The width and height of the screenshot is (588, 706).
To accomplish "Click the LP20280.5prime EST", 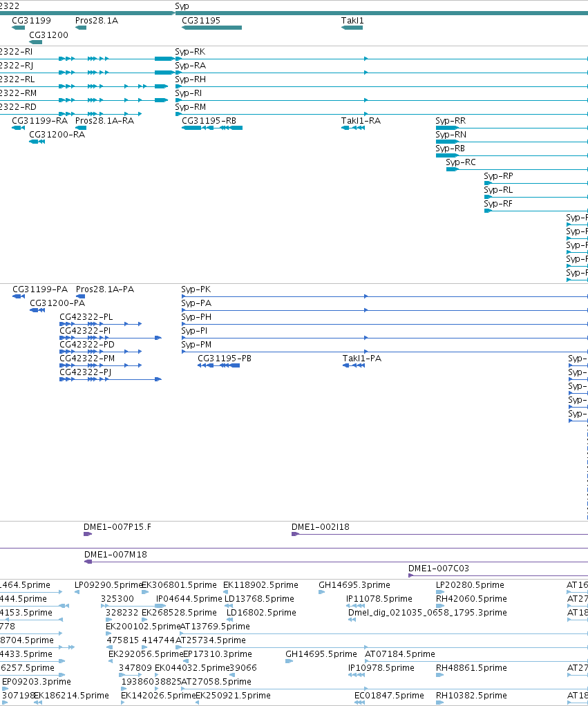I will click(440, 592).
